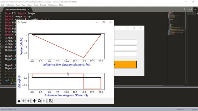This screenshot has height=111, width=198.
Task: Open the Help menu
Action: [61, 5]
